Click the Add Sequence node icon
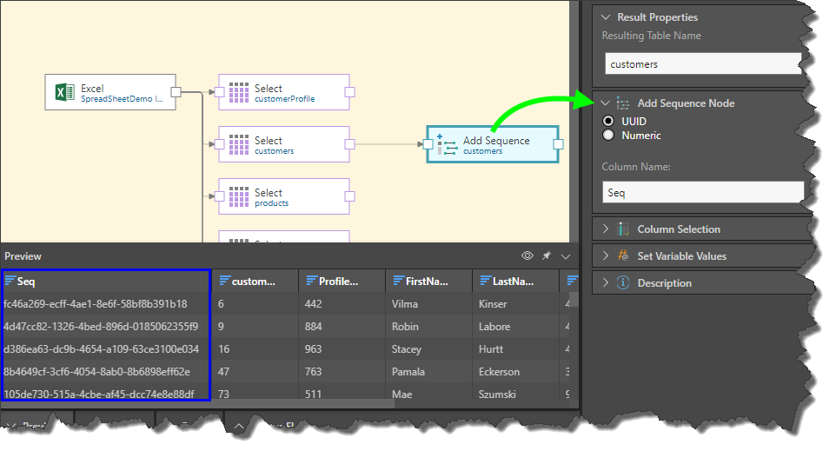Screen dimensions: 836x451 [448, 144]
